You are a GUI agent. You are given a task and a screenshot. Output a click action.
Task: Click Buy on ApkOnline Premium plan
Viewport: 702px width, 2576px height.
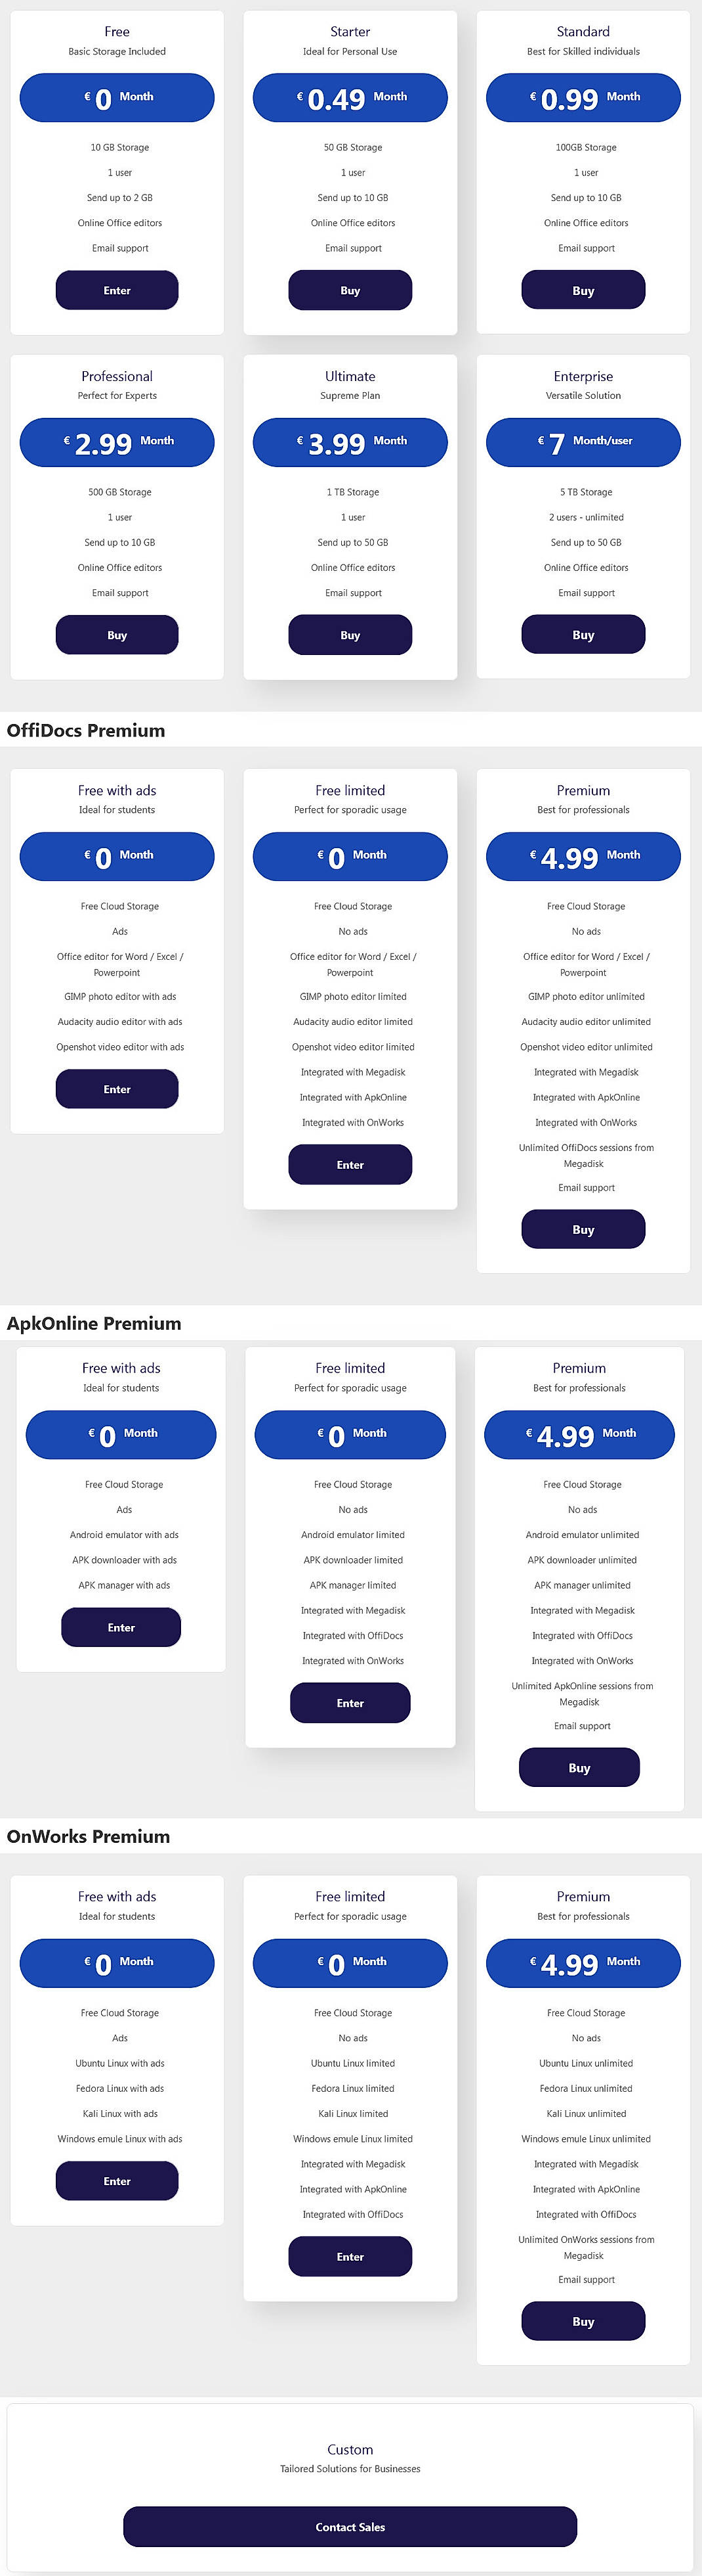pyautogui.click(x=580, y=1767)
